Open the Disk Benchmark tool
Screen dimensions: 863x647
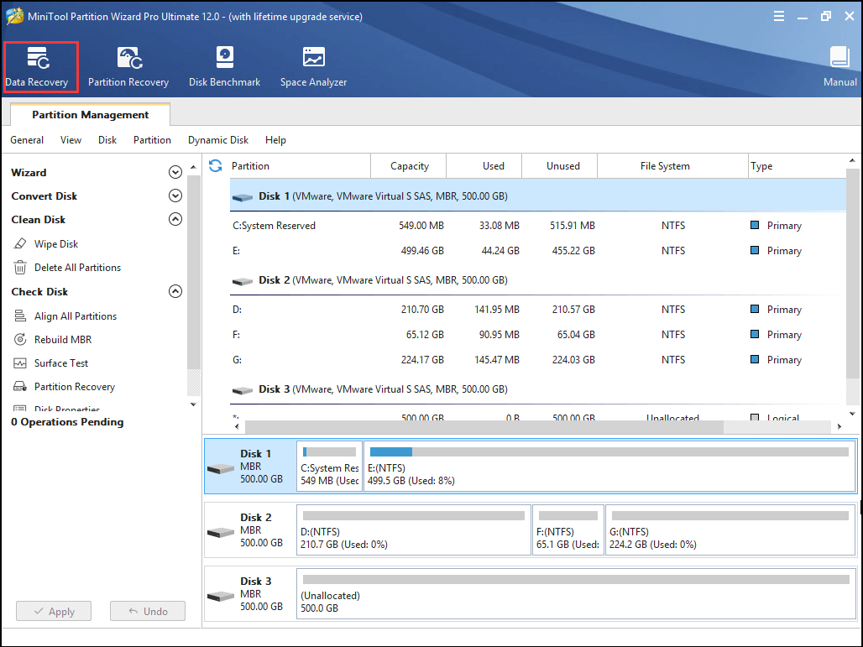tap(224, 66)
